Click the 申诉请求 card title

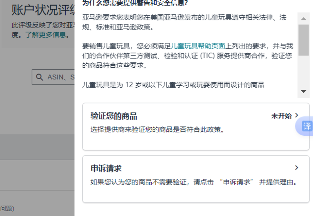point(106,169)
